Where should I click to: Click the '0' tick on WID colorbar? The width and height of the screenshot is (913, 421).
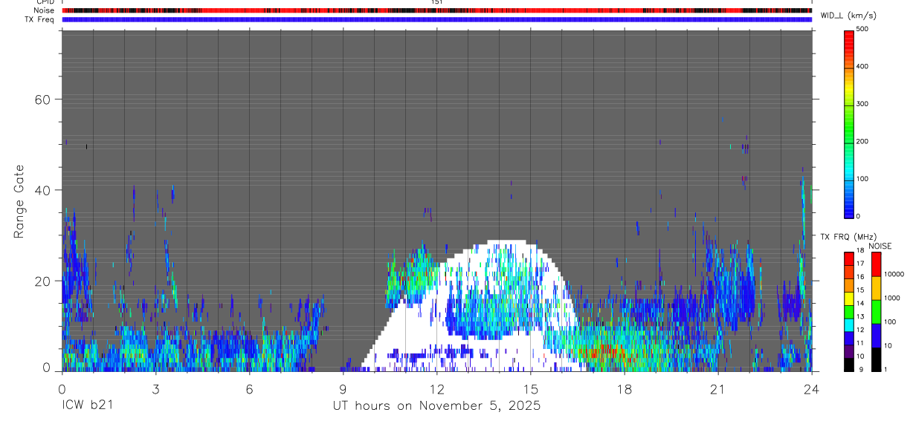click(859, 216)
